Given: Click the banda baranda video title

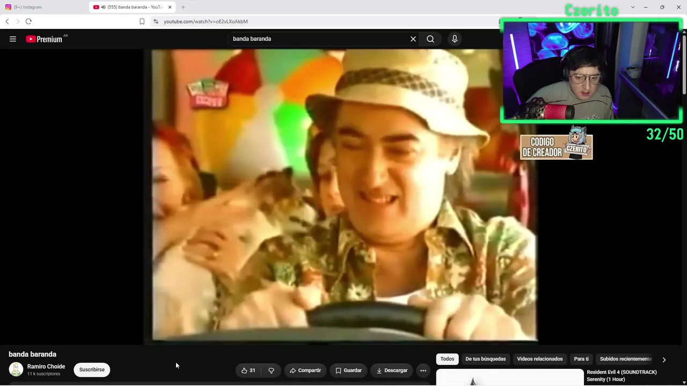Looking at the screenshot, I should 32,354.
